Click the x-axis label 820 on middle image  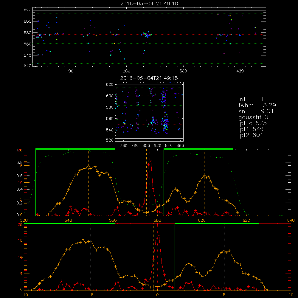pos(158,146)
